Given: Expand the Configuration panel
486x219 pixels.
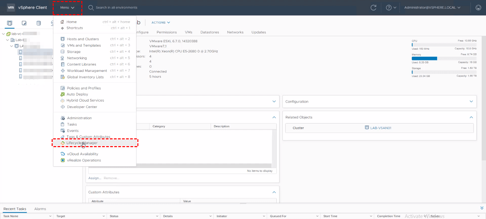Looking at the screenshot, I should [471, 101].
